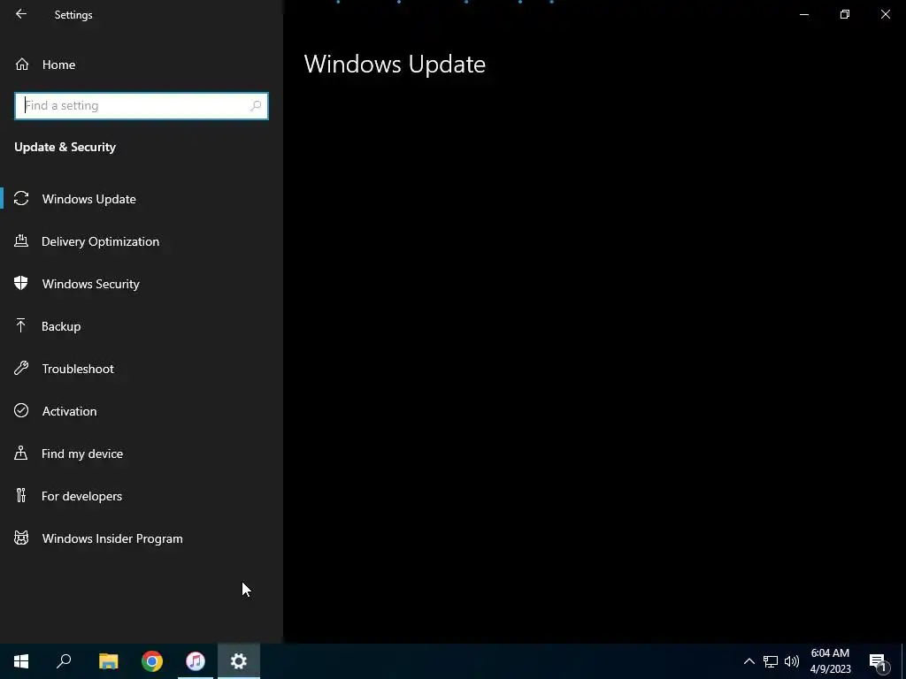
Task: Open the Windows Start menu
Action: pyautogui.click(x=21, y=661)
